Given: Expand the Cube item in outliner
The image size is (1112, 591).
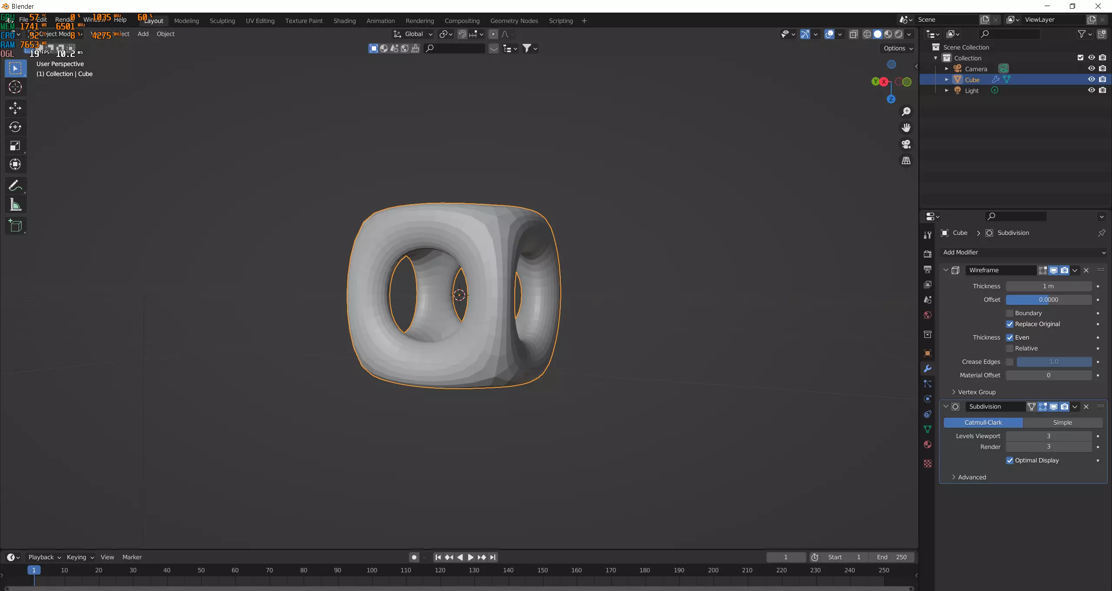Looking at the screenshot, I should 947,79.
